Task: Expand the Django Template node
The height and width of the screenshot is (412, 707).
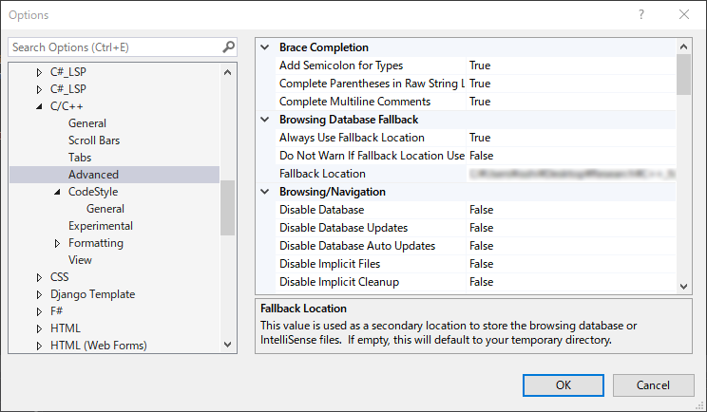Action: pos(39,294)
